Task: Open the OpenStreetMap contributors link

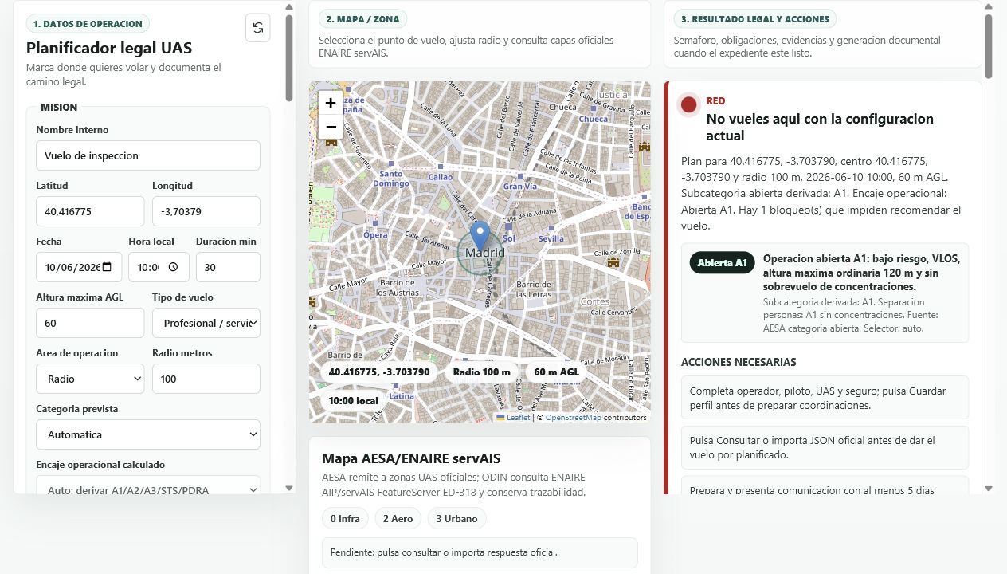Action: 574,417
